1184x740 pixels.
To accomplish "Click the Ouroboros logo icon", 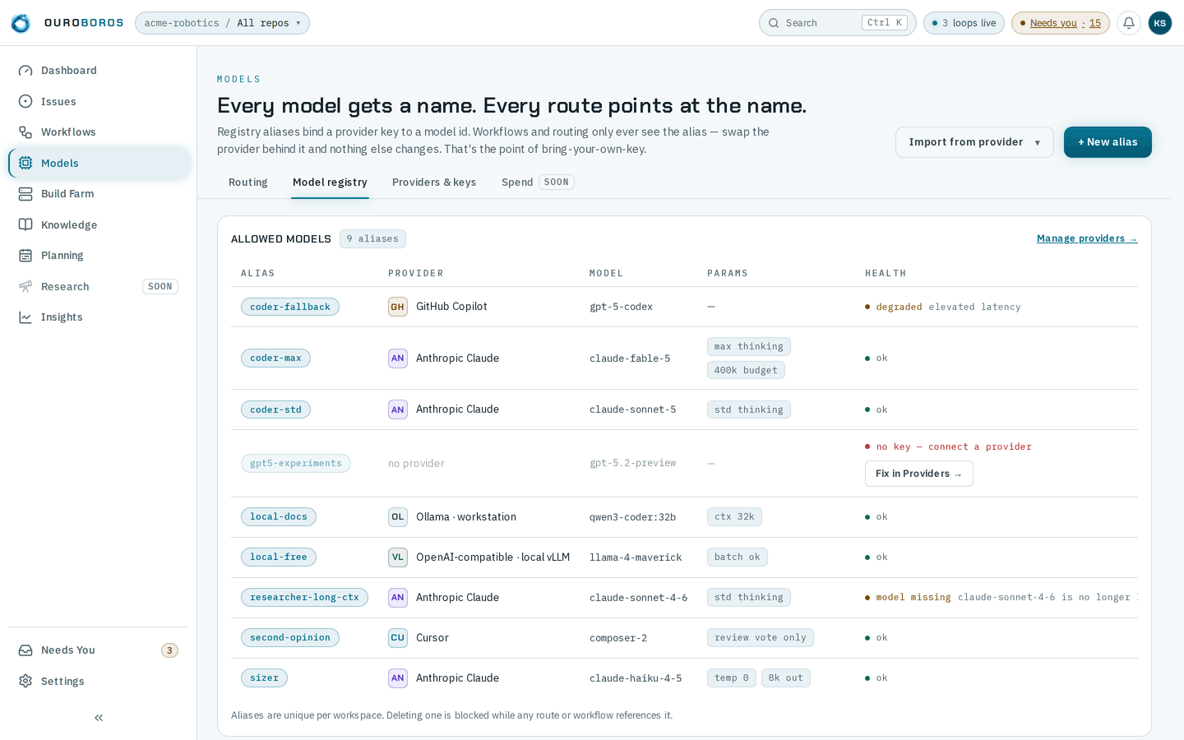I will [21, 23].
